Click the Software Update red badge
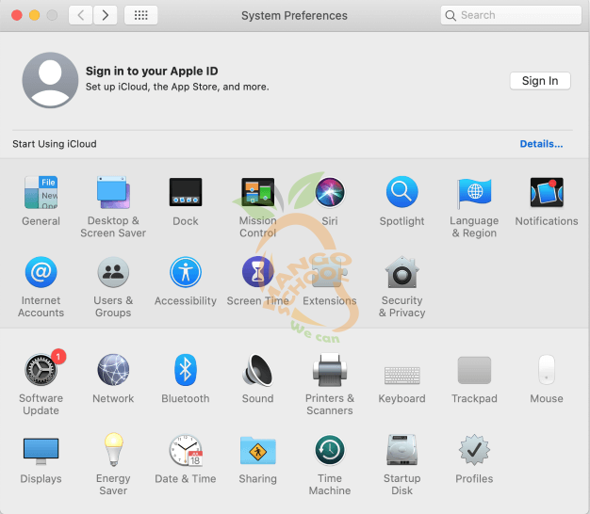 (x=58, y=357)
